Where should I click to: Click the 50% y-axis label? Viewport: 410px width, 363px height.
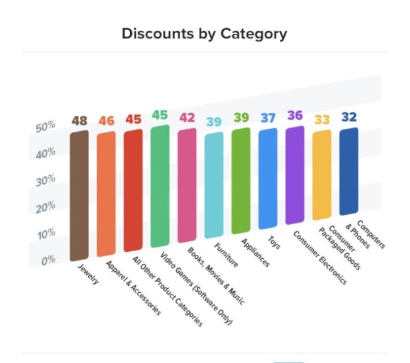tap(45, 127)
